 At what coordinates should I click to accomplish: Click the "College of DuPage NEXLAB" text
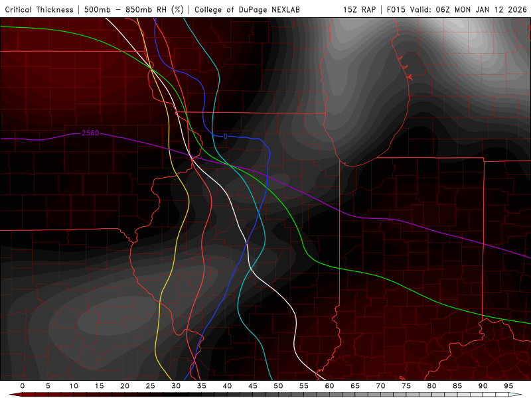(247, 9)
